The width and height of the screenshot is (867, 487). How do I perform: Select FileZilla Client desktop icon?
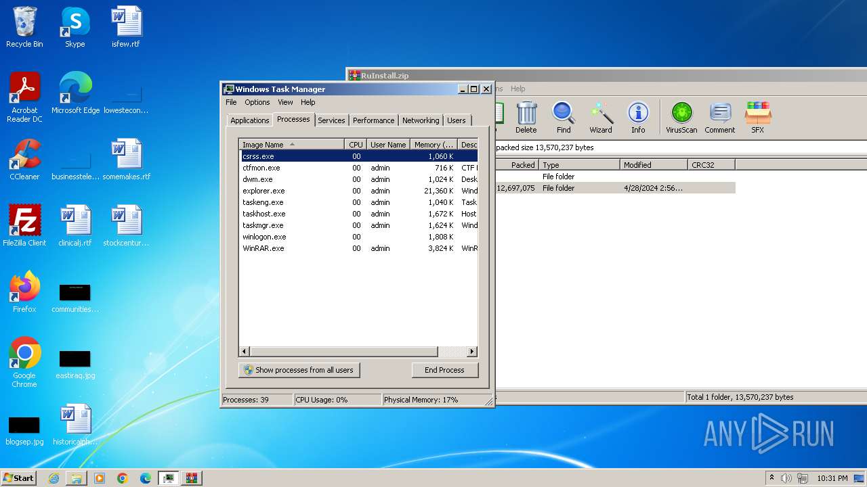coord(24,226)
